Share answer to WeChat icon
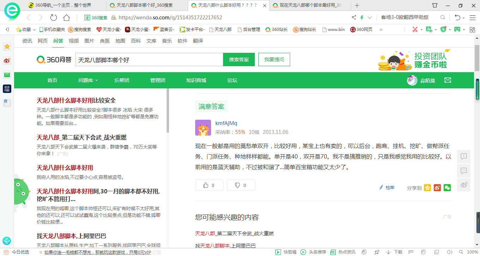 click(x=447, y=188)
